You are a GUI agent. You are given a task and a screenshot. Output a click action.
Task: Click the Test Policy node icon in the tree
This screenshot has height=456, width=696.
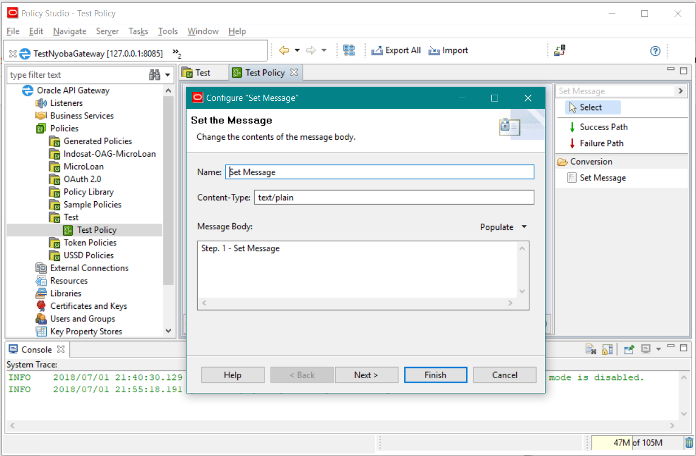[x=68, y=230]
